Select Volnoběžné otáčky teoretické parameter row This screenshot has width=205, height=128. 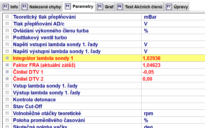coord(47,113)
